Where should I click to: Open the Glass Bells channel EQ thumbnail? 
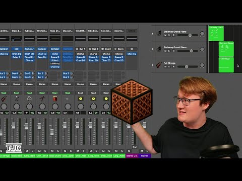pyautogui.click(x=17, y=39)
